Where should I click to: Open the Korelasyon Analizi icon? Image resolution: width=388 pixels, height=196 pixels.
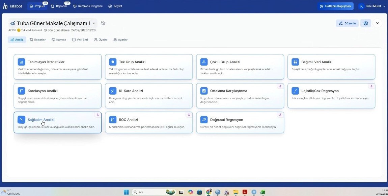point(22,91)
